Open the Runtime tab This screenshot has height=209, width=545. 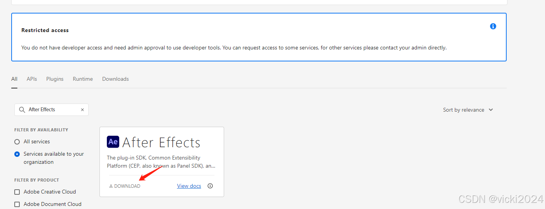point(83,79)
